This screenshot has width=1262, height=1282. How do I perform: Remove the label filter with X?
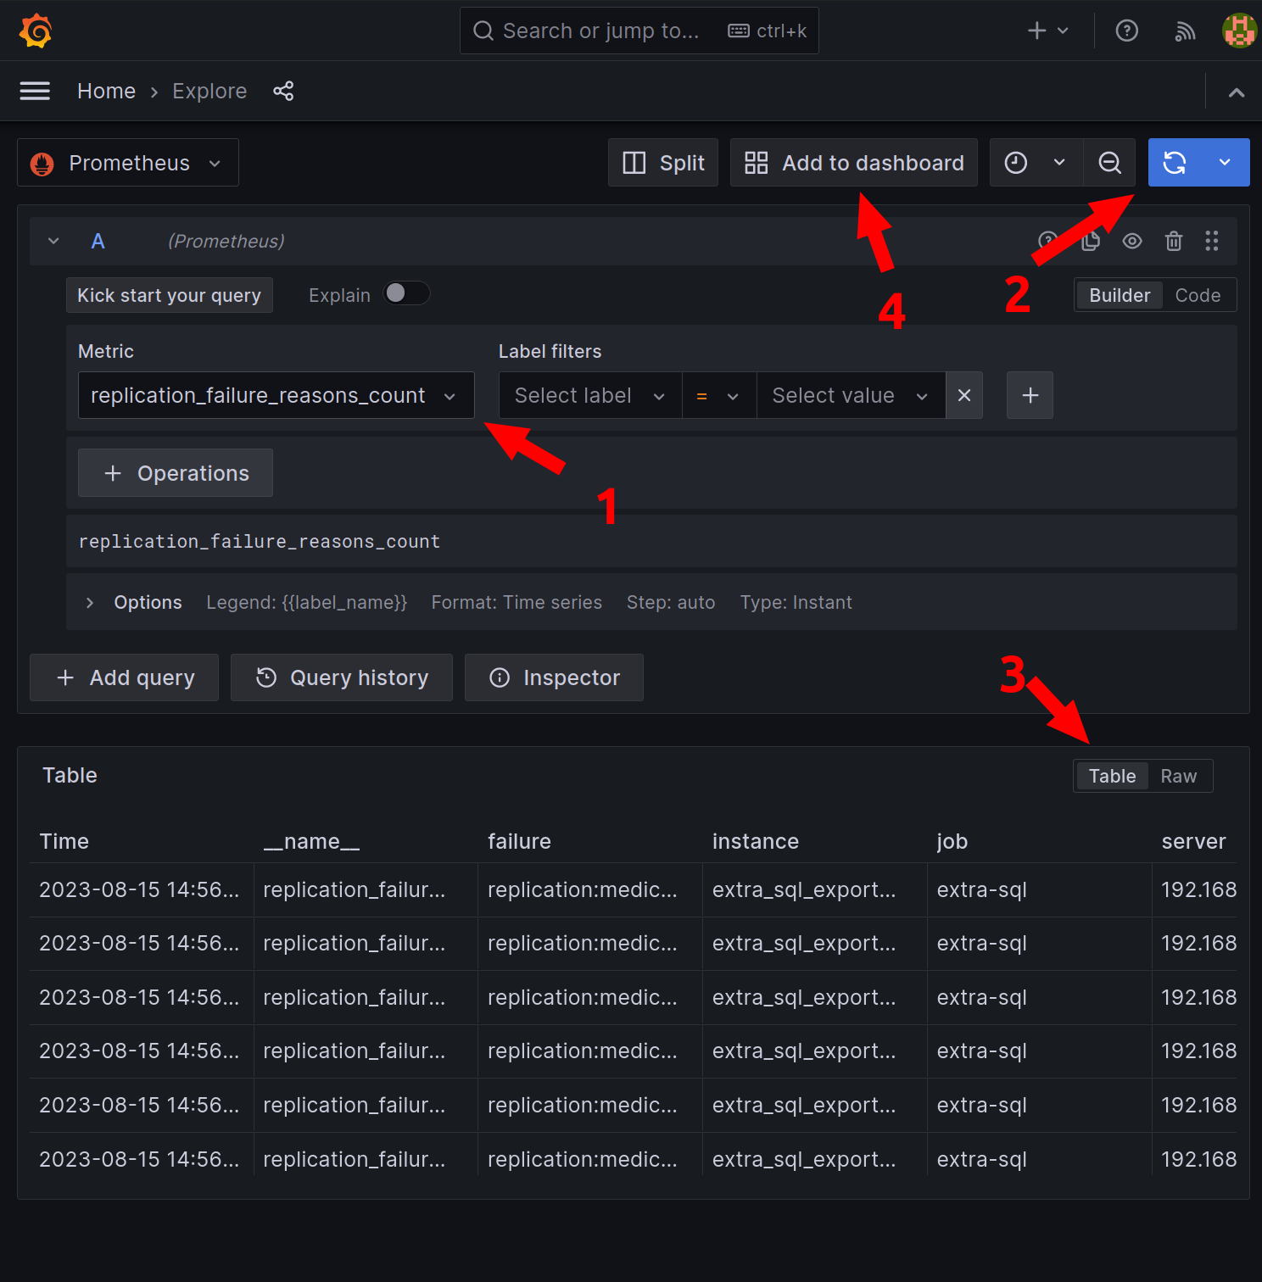coord(964,395)
